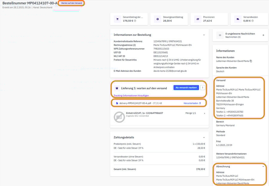Click the Als versandt markiert button
Screen dimensions: 269x186
tap(186, 88)
